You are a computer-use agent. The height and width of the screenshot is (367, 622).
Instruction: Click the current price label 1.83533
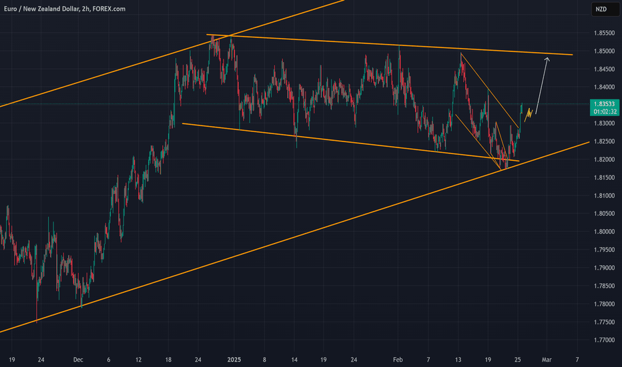tap(604, 104)
